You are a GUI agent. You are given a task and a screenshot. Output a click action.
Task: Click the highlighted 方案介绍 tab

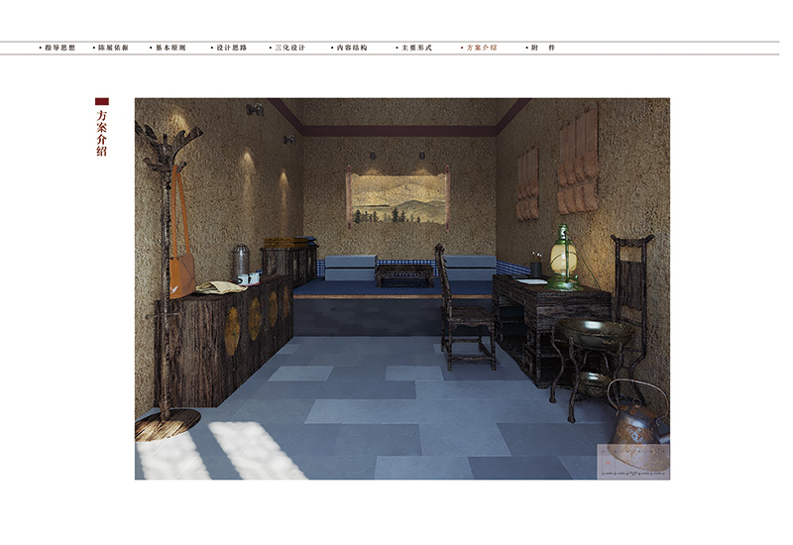tap(481, 48)
